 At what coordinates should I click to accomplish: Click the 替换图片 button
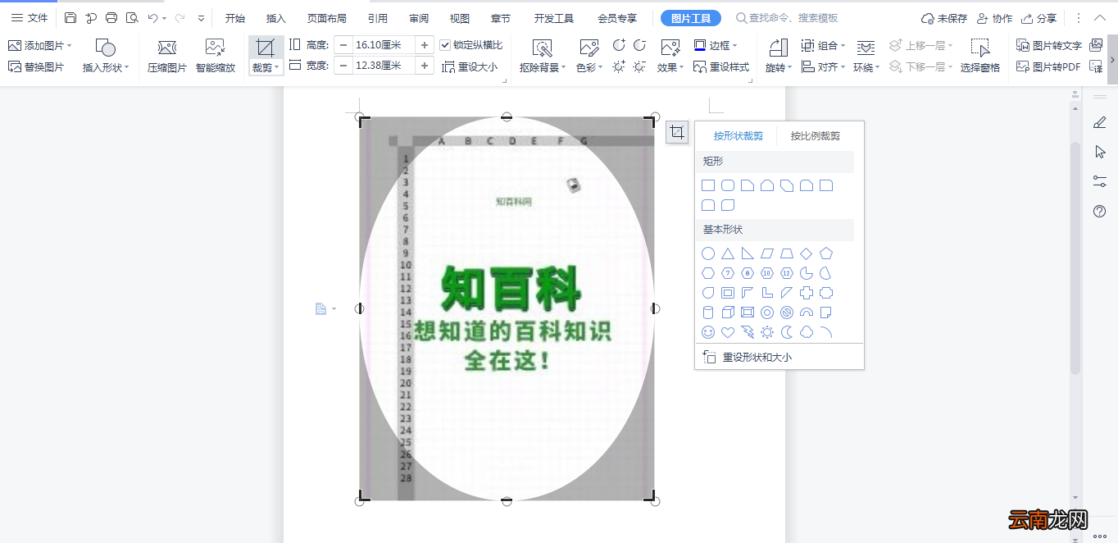[x=36, y=67]
